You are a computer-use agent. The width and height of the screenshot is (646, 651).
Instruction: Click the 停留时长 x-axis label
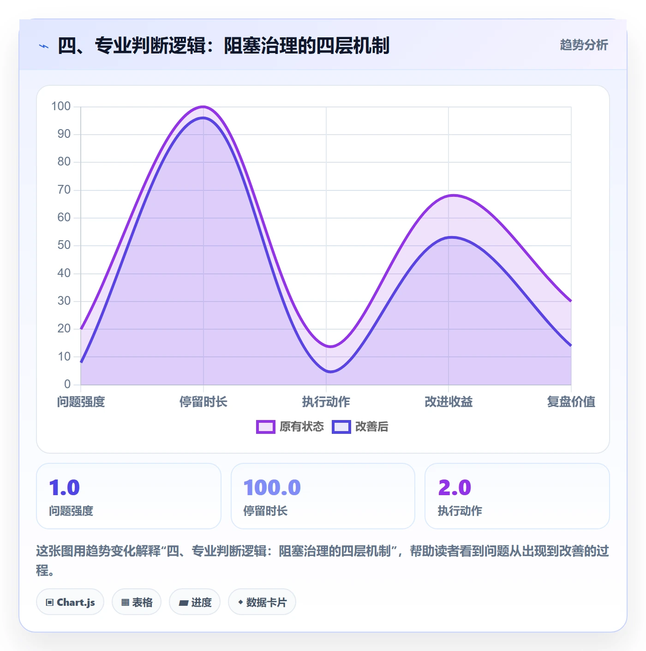pos(203,402)
